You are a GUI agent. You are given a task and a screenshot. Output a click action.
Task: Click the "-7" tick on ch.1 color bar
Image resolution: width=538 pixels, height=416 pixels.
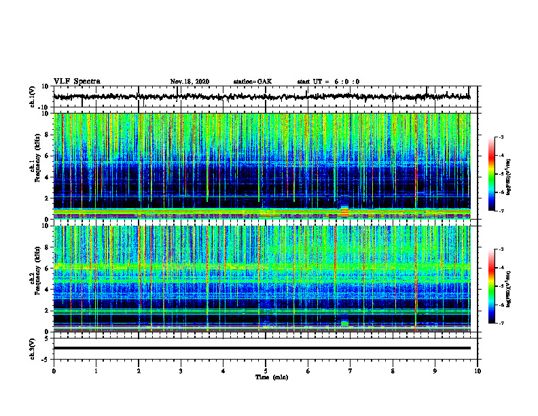point(501,211)
